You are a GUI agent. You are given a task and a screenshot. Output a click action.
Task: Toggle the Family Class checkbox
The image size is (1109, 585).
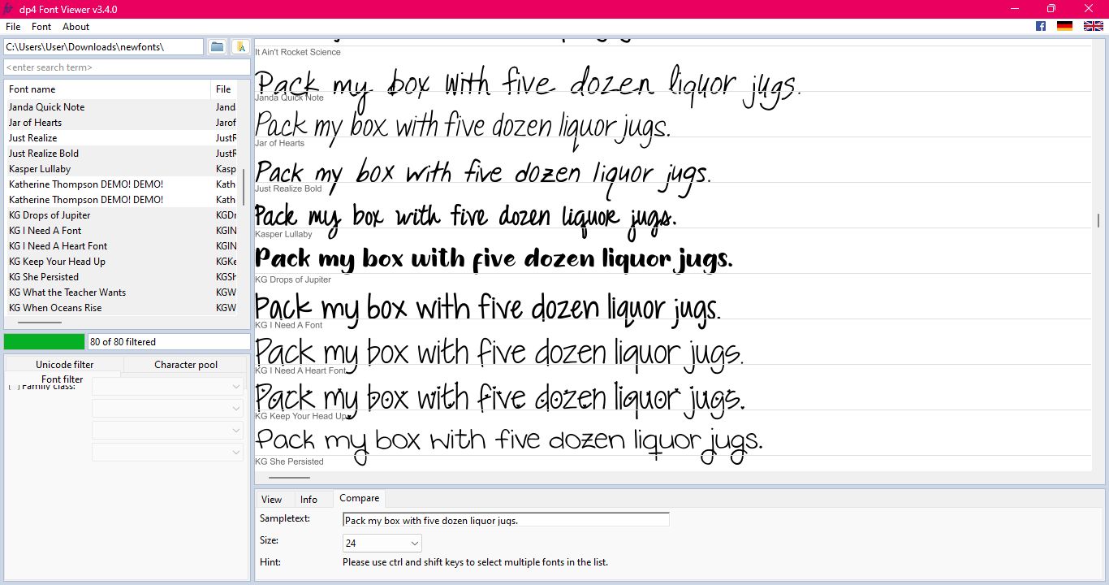pos(13,386)
